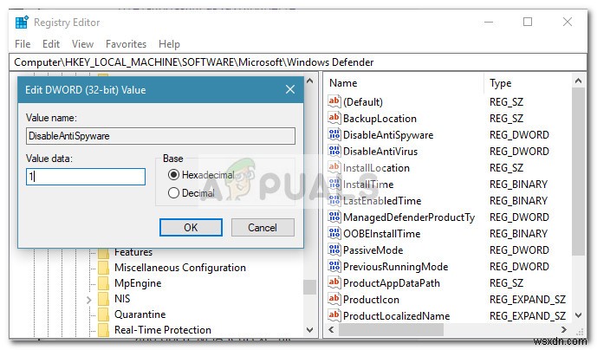Click the DisableAntiSpyware DWORD icon
This screenshot has height=350, width=597.
[x=334, y=134]
